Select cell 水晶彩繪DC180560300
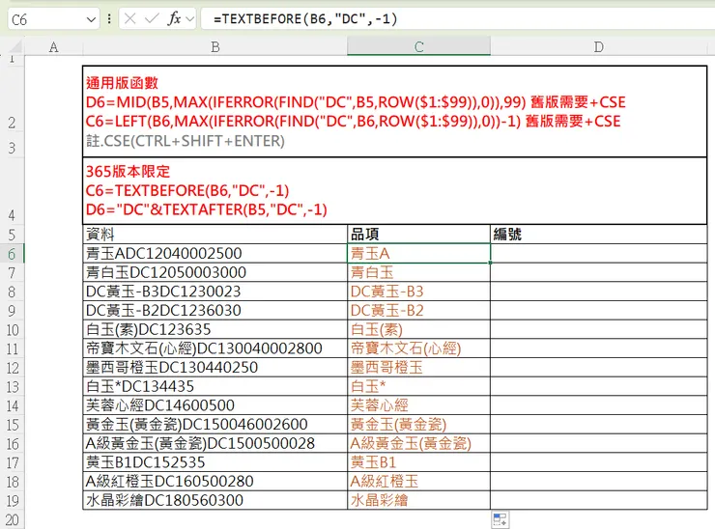Screen dimensions: 715x529 pos(214,500)
